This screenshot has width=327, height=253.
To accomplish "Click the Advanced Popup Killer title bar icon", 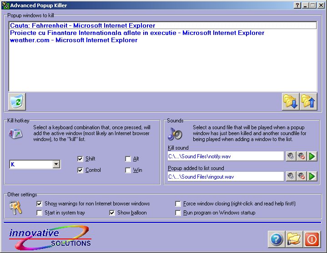I will tap(5, 5).
